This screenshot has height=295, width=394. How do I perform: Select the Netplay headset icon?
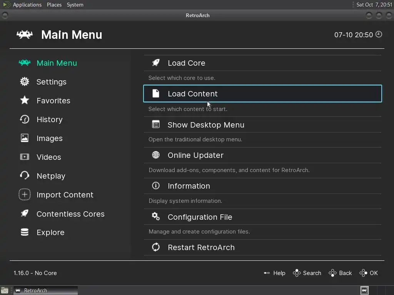click(x=25, y=176)
